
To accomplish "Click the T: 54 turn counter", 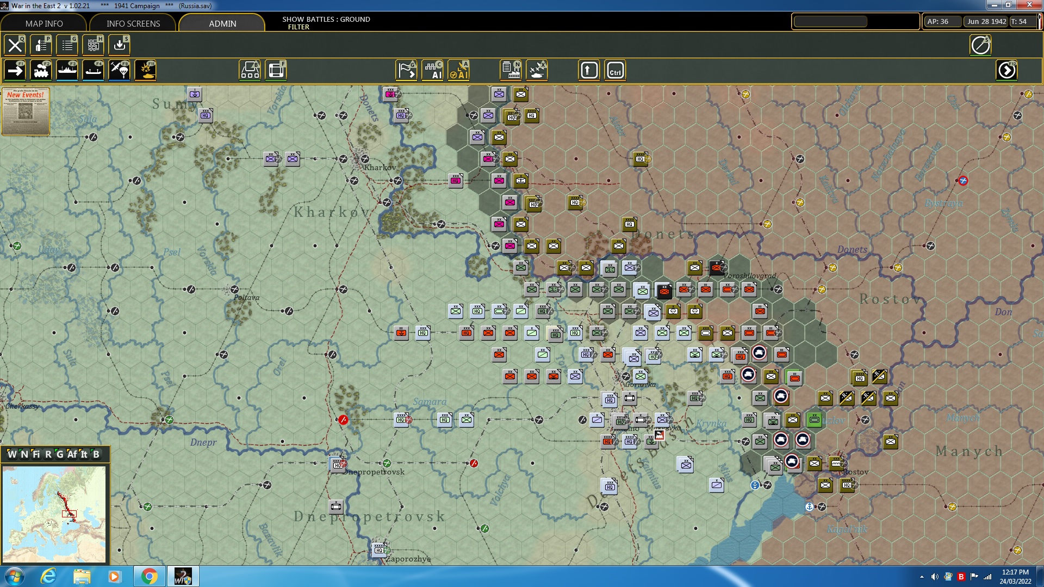I will tap(1023, 22).
